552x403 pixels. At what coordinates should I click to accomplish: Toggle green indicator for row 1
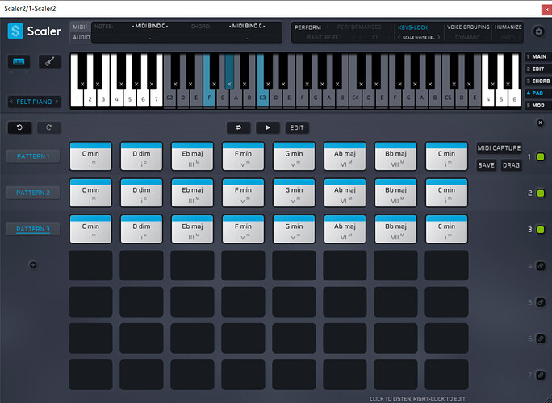point(541,157)
